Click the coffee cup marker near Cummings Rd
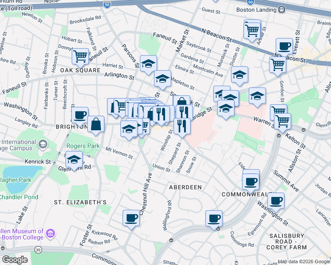Viewport: 331px width, 265px height. (x=214, y=219)
